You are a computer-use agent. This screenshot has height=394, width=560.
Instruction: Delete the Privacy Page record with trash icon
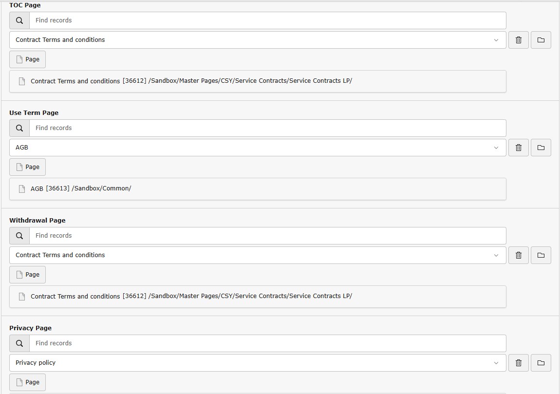click(519, 363)
